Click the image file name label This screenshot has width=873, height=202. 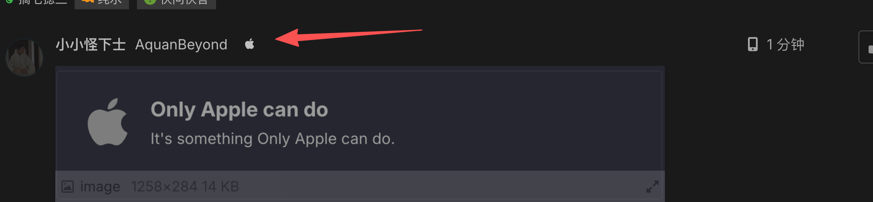100,187
